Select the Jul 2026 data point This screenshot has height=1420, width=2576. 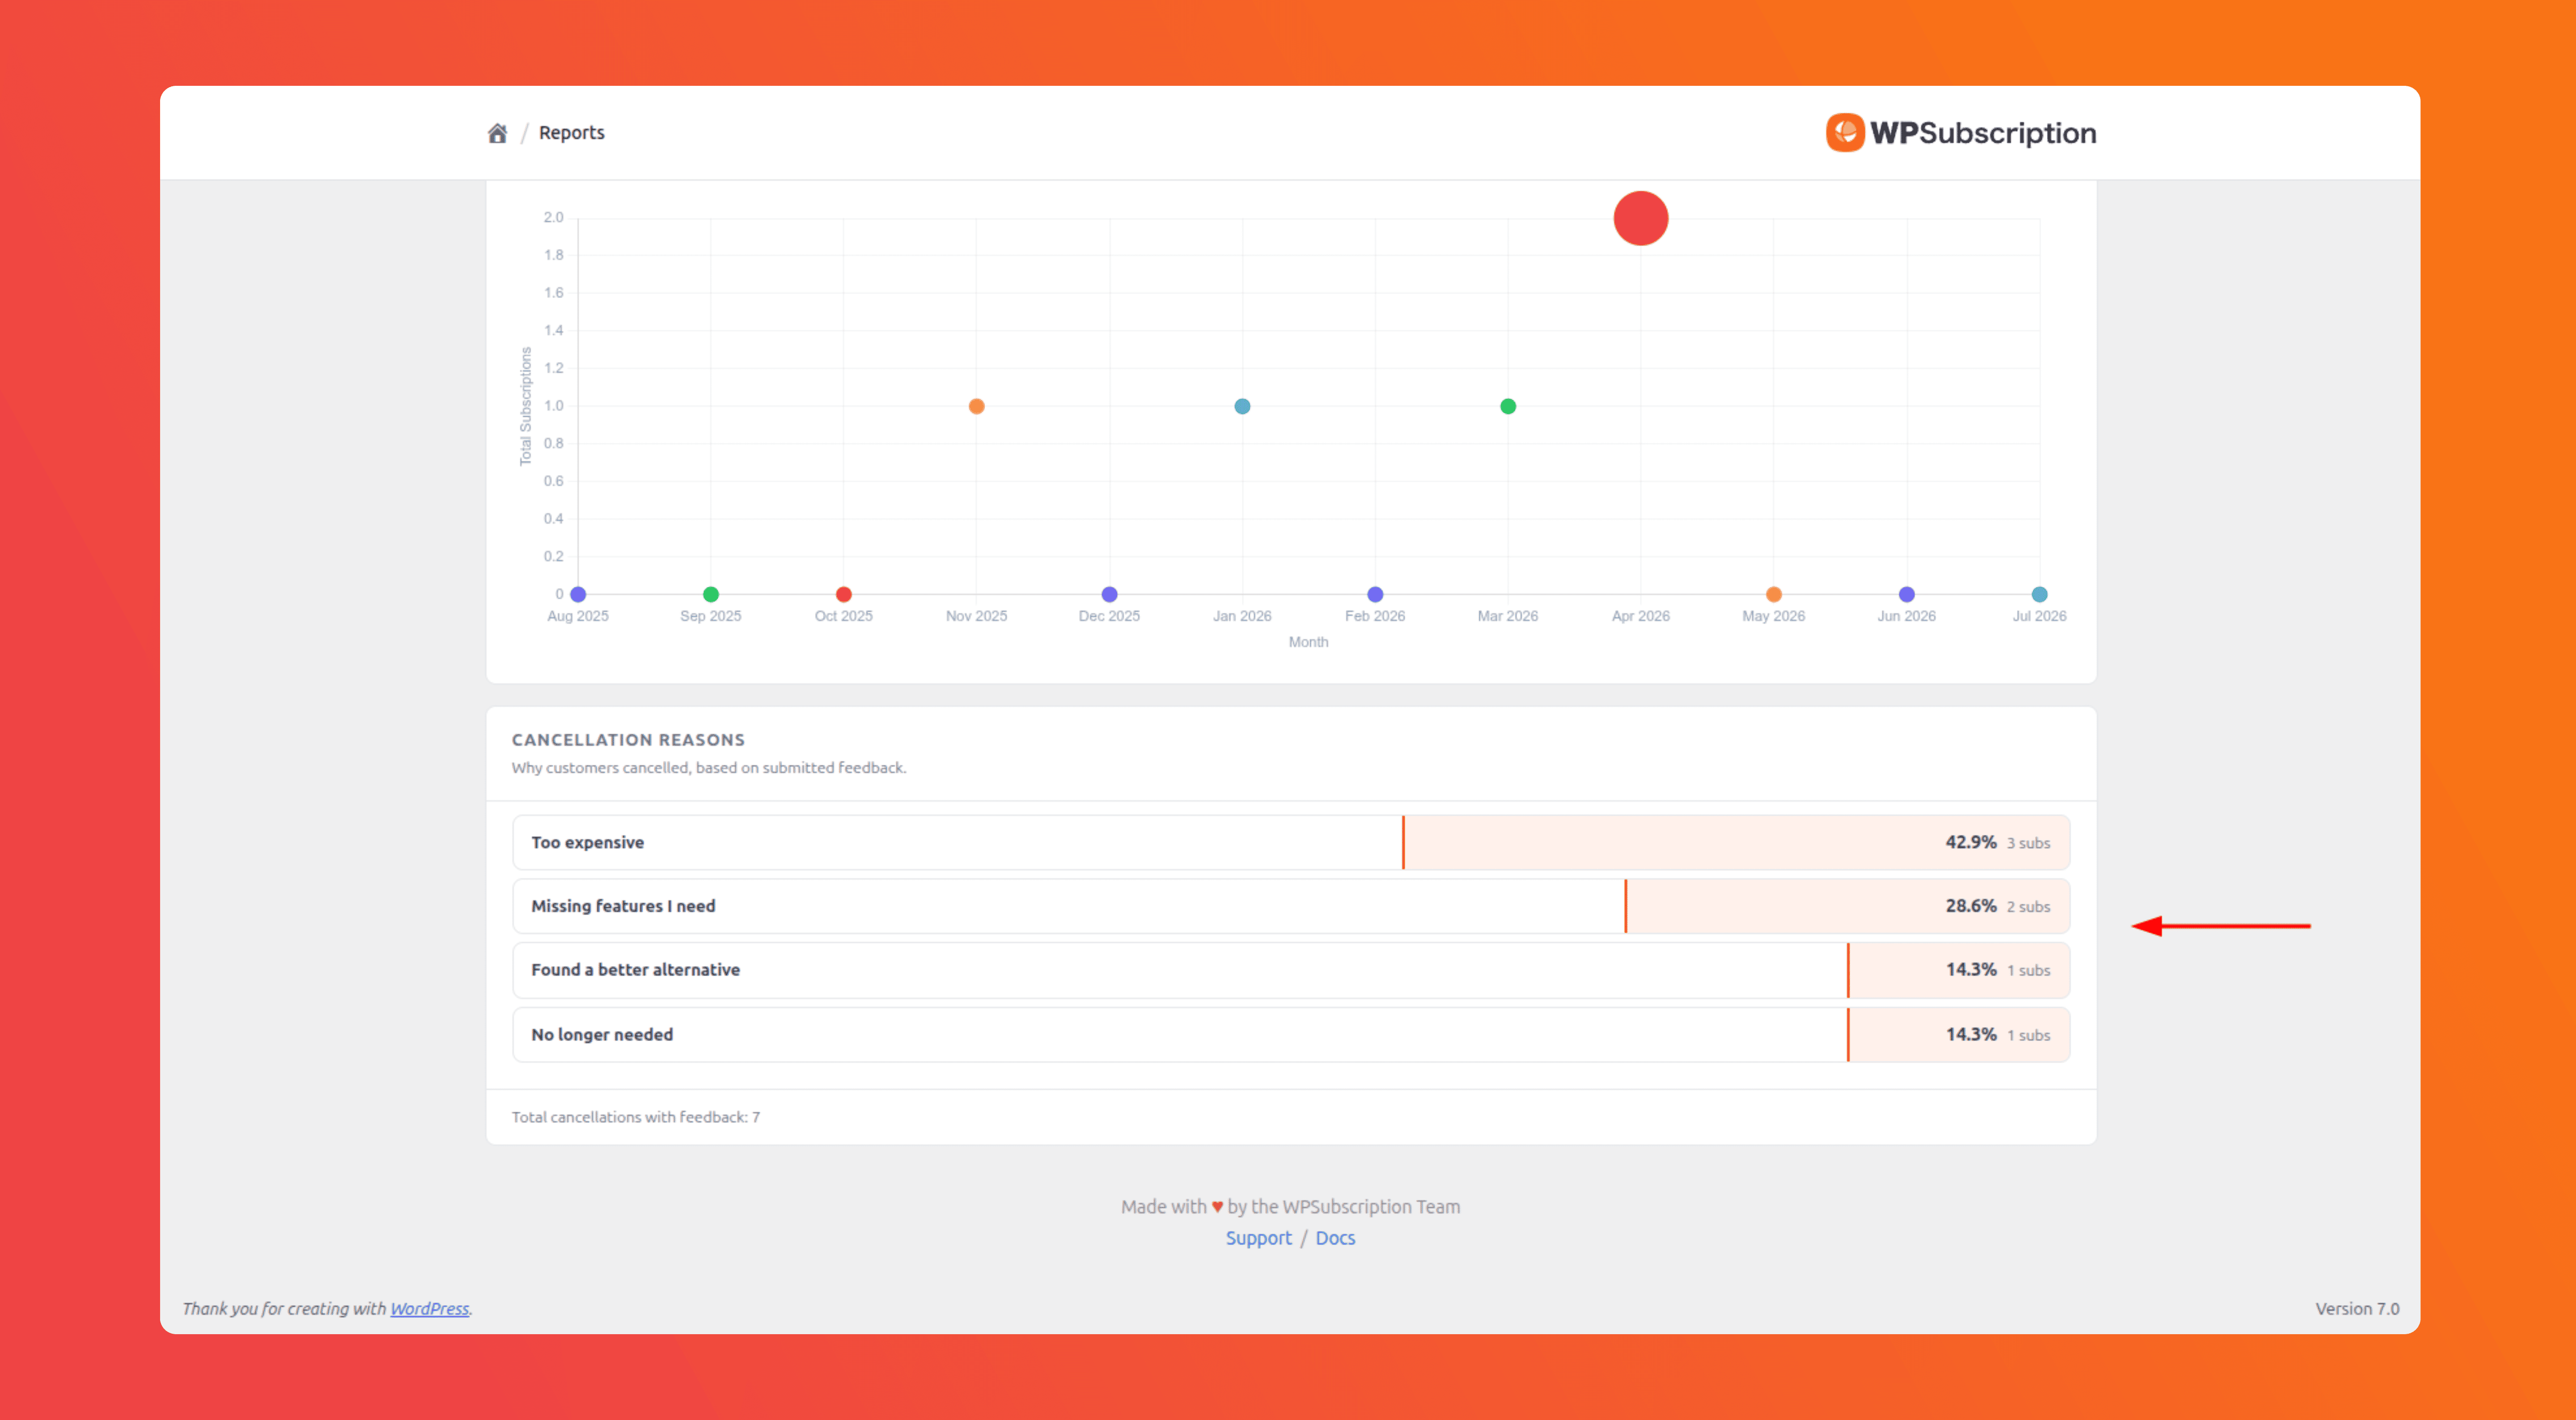click(x=2040, y=594)
